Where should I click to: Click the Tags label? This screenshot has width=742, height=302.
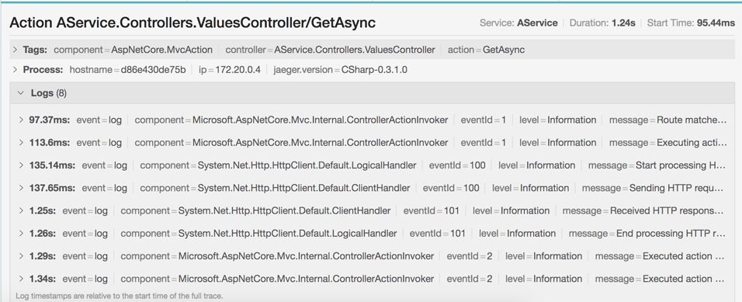click(x=35, y=50)
